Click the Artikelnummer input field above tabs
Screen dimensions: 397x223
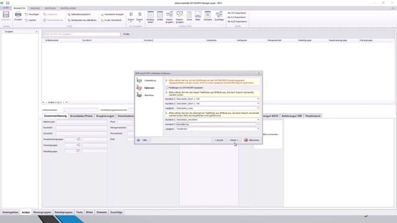click(x=80, y=110)
